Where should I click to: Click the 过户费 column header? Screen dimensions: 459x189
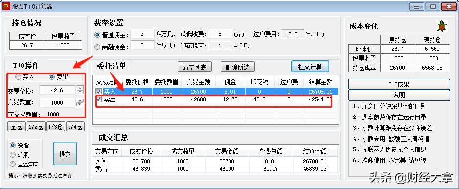coord(289,82)
